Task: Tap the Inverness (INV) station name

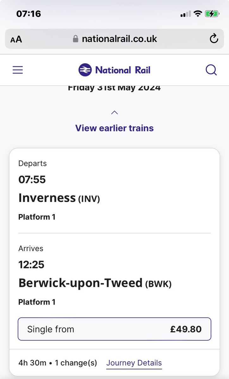Action: click(59, 198)
